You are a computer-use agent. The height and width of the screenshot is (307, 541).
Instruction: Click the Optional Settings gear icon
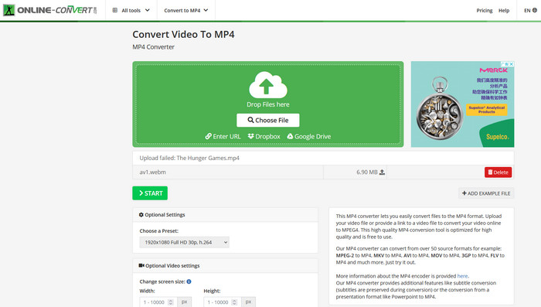(141, 215)
